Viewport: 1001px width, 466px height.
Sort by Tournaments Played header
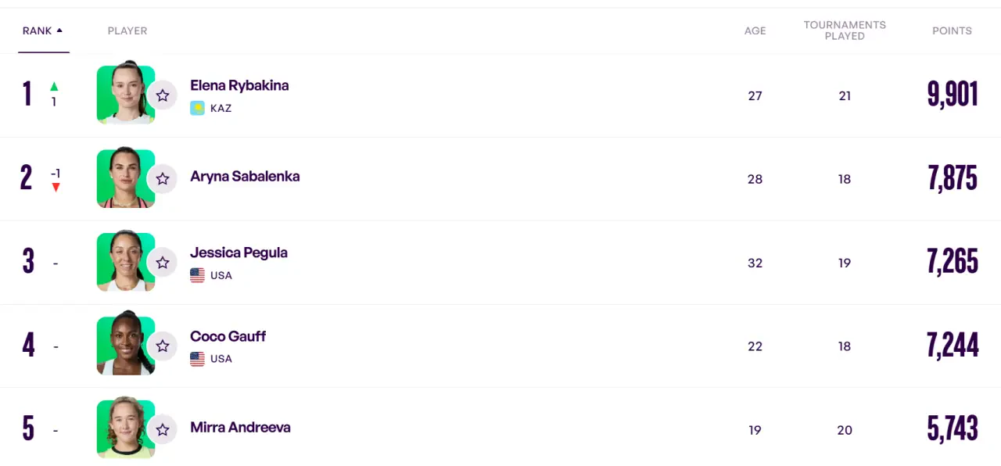(x=845, y=30)
